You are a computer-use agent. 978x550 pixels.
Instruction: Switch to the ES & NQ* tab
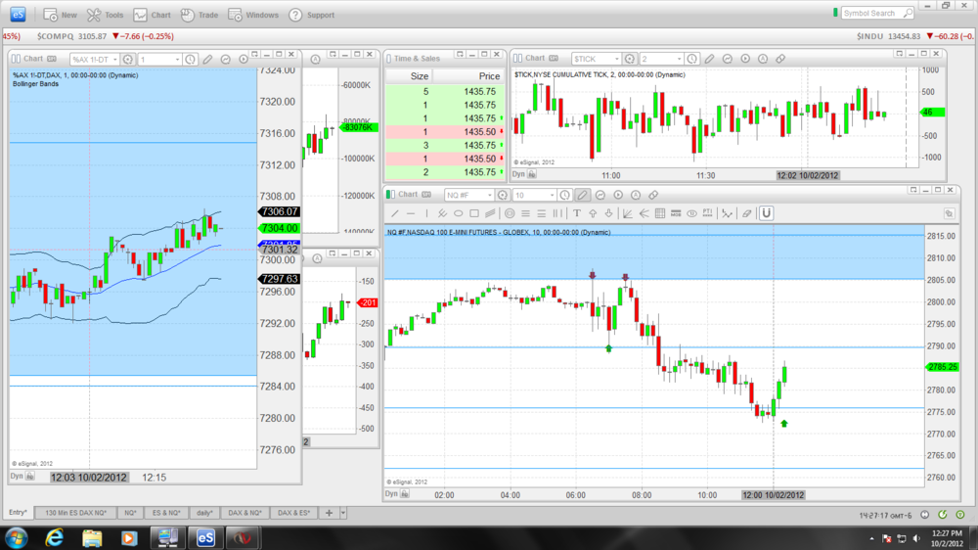tap(166, 513)
